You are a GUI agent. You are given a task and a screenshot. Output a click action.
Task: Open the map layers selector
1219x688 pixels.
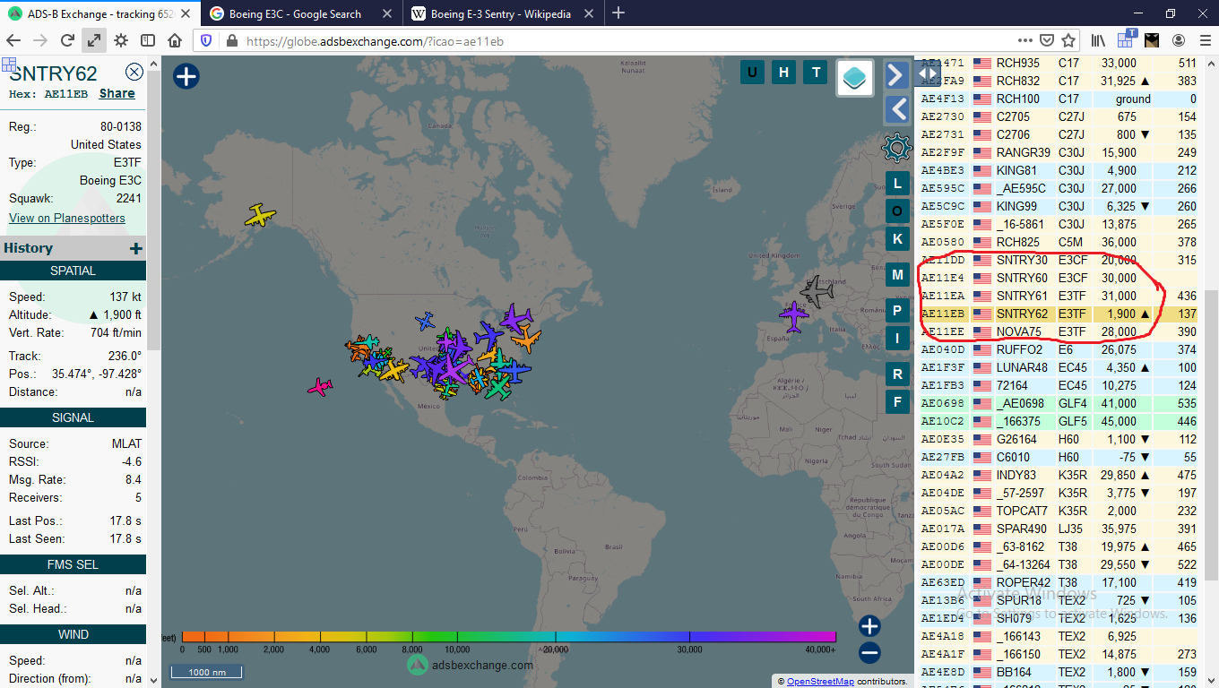click(855, 78)
